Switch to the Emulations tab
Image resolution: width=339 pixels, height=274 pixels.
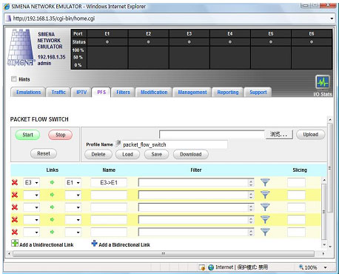28,93
